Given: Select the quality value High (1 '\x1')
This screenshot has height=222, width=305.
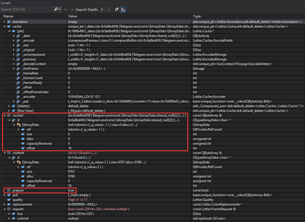Looking at the screenshot, I should (78, 200).
